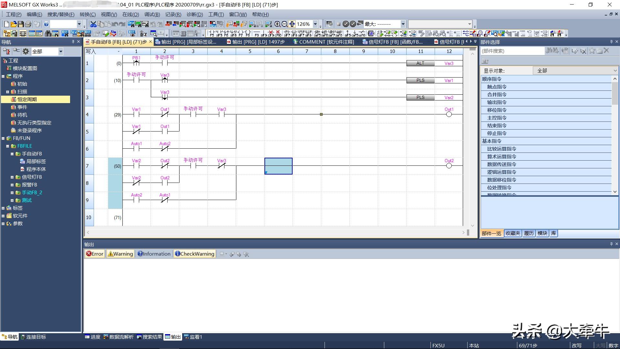Select 比较运算指令 in parts list

[x=501, y=149]
